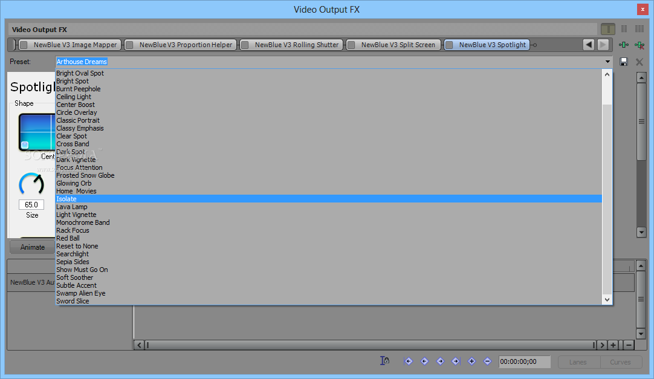654x379 pixels.
Task: Click the Curves button
Action: (x=620, y=362)
